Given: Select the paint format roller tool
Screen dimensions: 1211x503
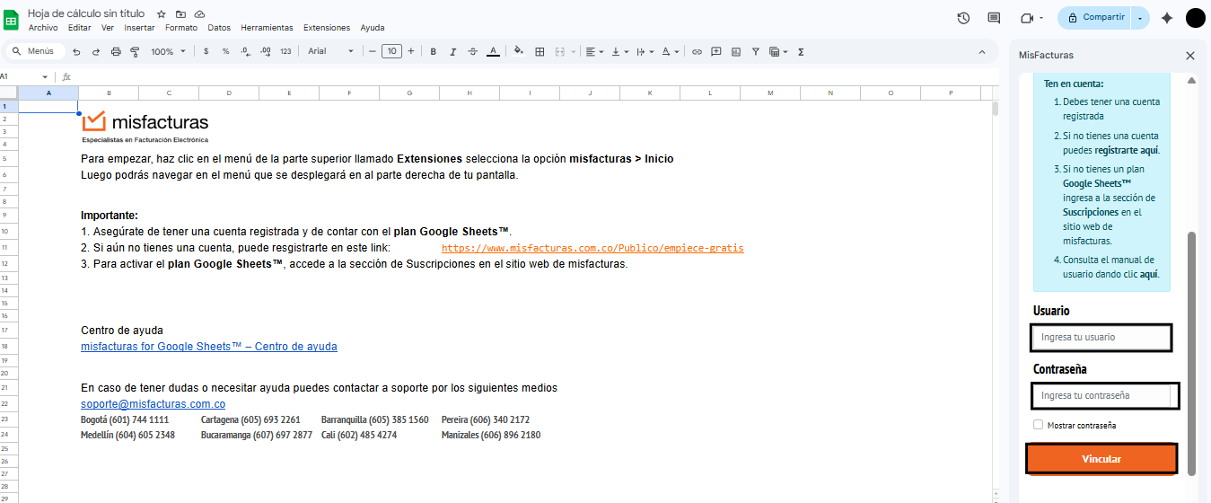Looking at the screenshot, I should tap(136, 52).
